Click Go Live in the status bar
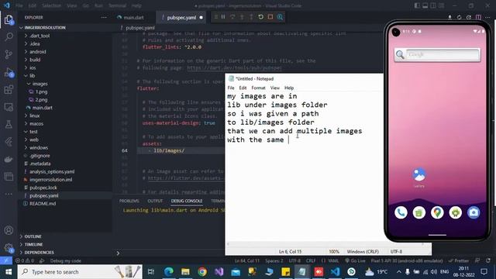Image resolution: width=496 pixels, height=279 pixels. point(355,260)
